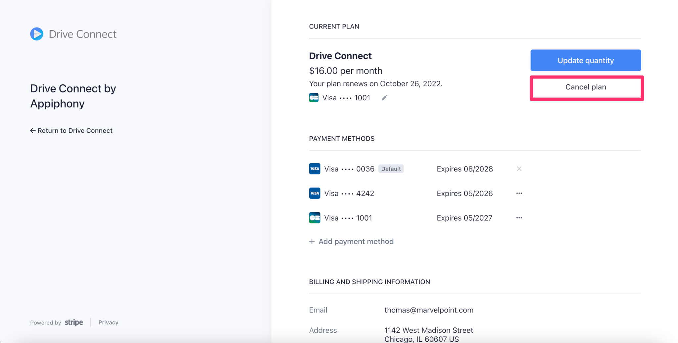
Task: Click the Stripe logo in footer
Action: (x=74, y=322)
